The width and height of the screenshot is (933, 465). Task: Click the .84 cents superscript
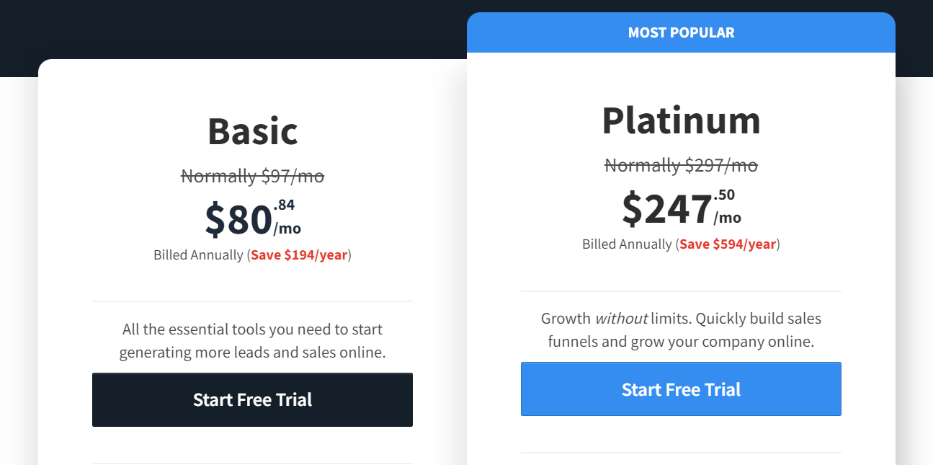[x=285, y=205]
